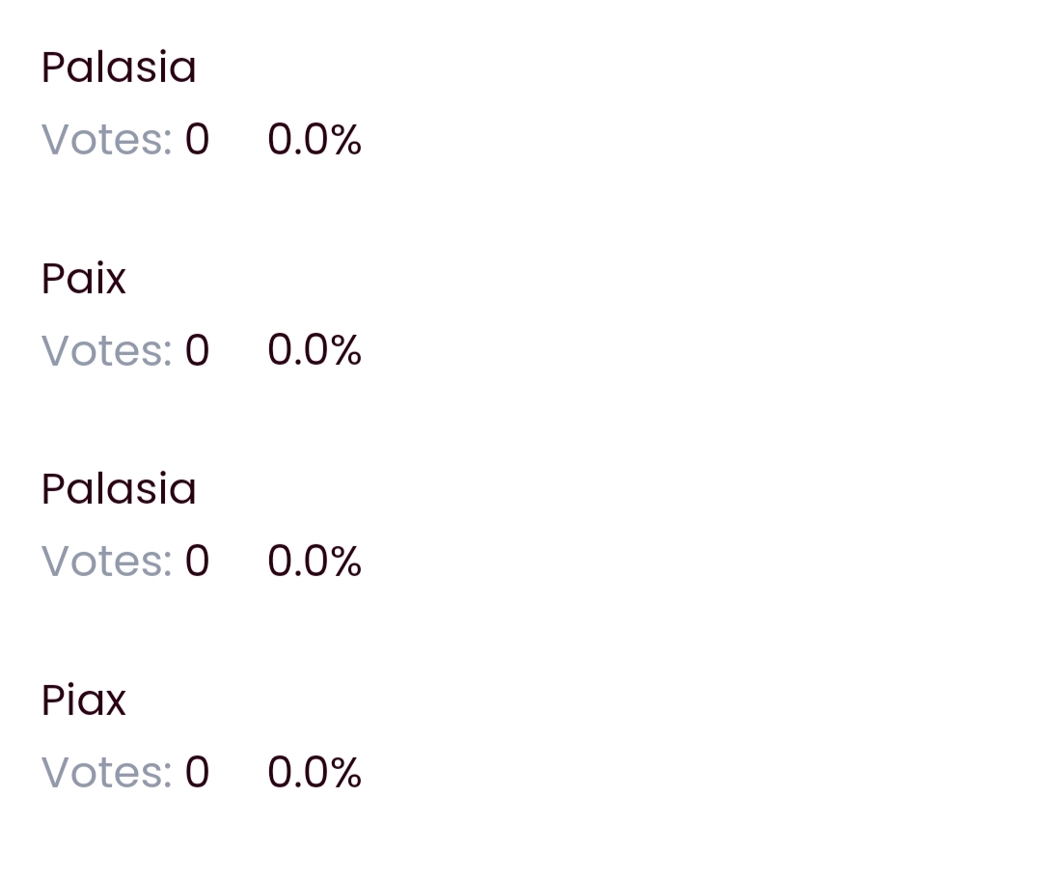The image size is (1042, 880).
Task: Choose the Piax poll option name
Action: point(84,701)
